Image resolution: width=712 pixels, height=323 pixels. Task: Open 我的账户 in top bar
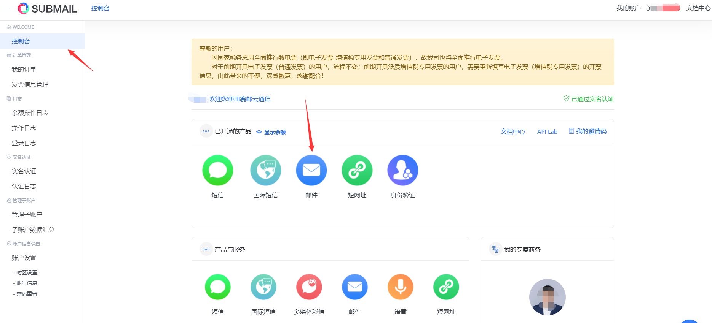coord(629,8)
